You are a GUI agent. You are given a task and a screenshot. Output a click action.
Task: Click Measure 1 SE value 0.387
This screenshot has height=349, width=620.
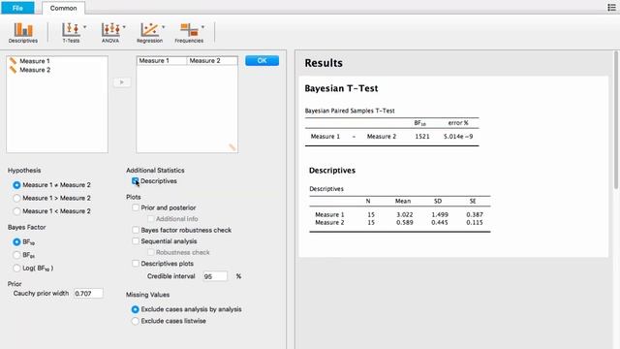(x=475, y=214)
